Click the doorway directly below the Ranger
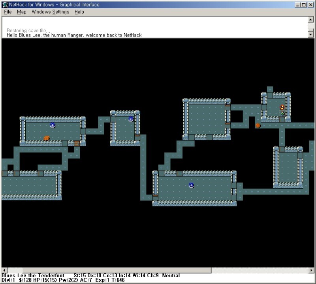 282,119
